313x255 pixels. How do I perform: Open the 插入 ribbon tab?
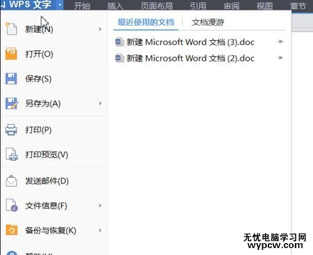tap(115, 6)
